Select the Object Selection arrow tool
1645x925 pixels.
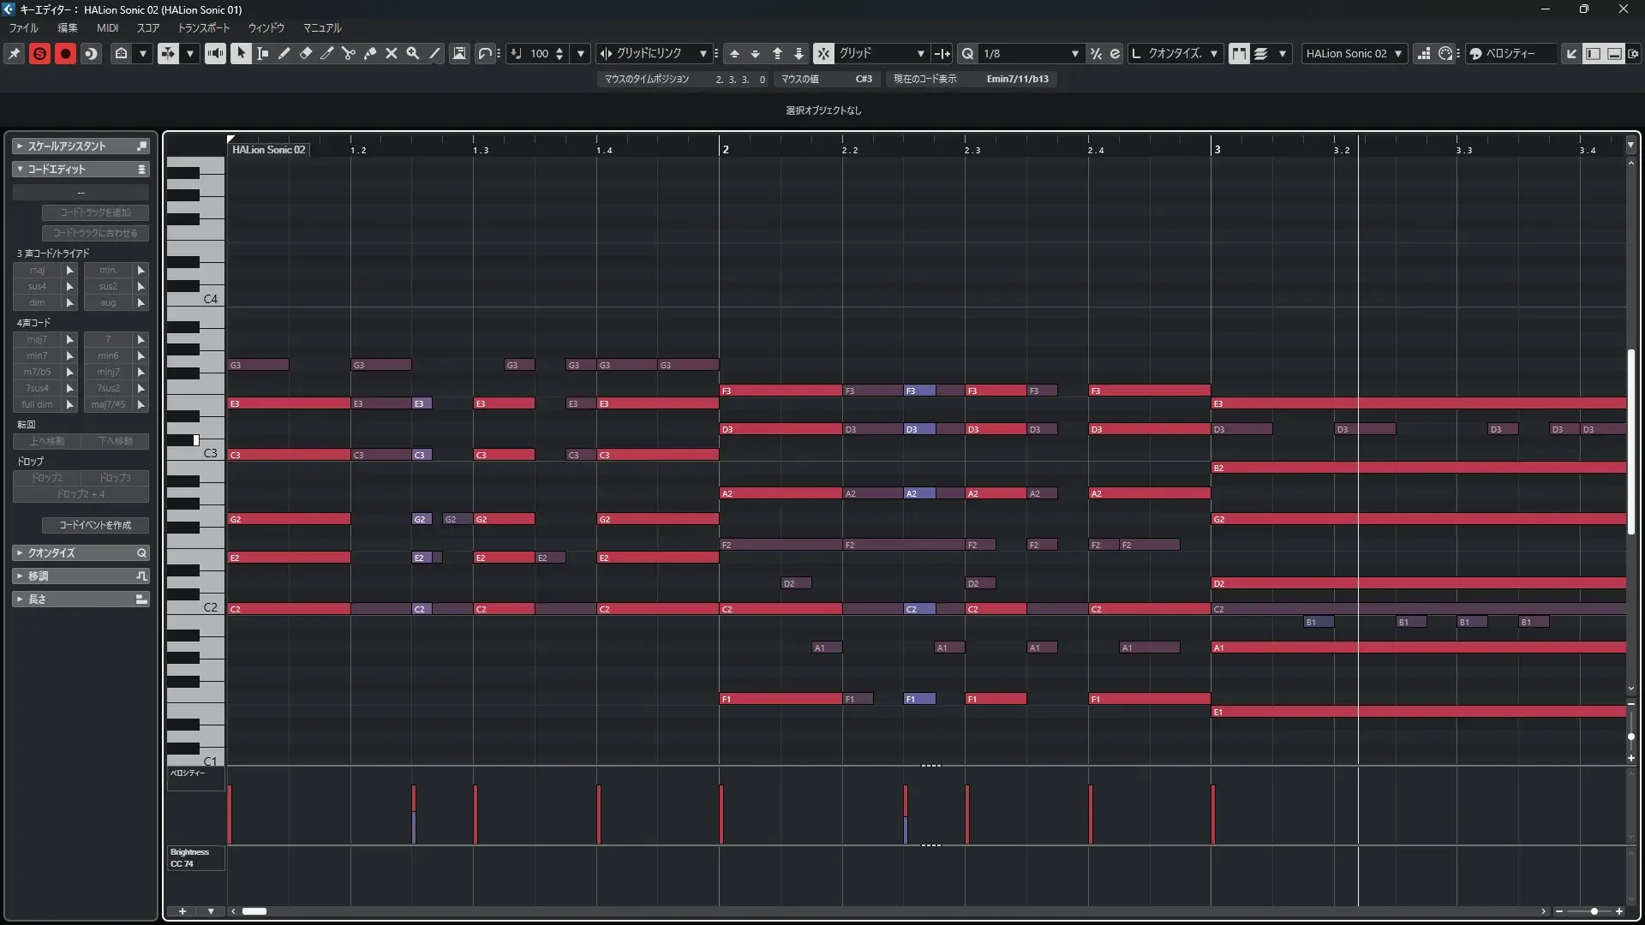coord(241,53)
